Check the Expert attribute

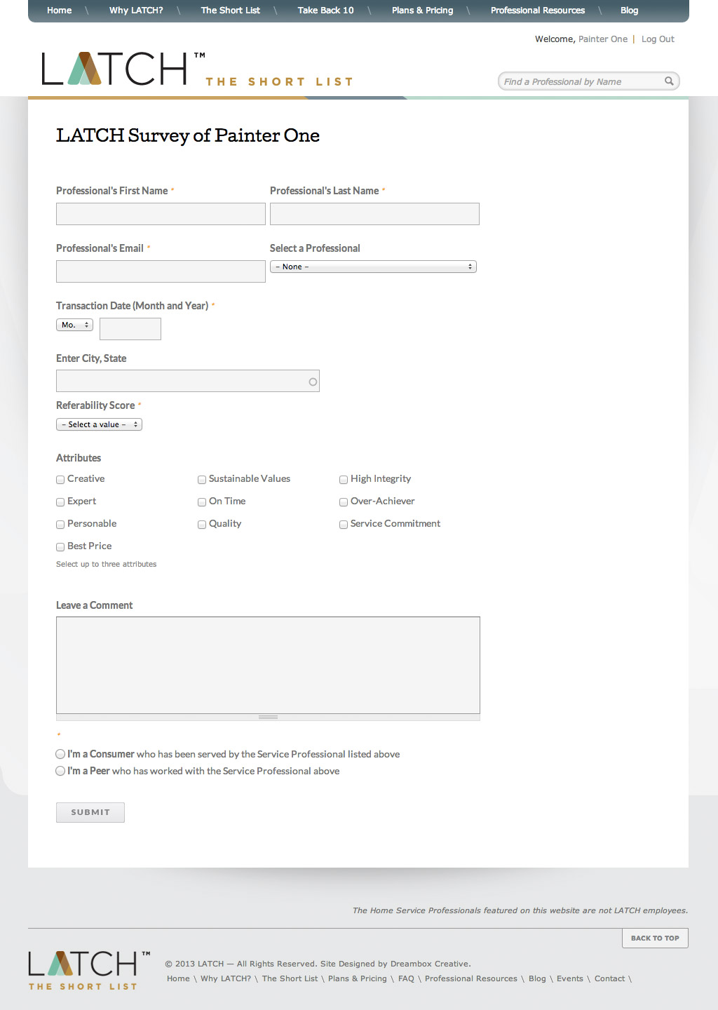[60, 502]
